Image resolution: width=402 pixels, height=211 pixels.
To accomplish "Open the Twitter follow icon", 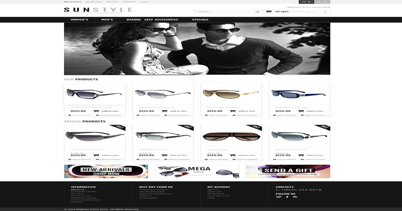I will (x=280, y=197).
